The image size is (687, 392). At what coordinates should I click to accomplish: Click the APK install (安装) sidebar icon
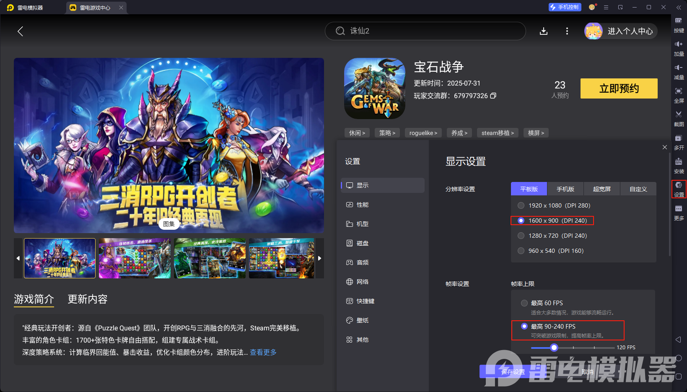pyautogui.click(x=679, y=166)
